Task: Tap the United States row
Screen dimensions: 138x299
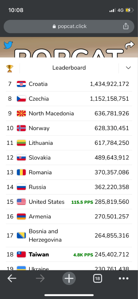Action: pyautogui.click(x=69, y=202)
